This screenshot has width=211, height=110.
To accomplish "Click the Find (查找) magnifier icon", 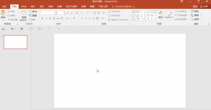I will (x=193, y=11).
